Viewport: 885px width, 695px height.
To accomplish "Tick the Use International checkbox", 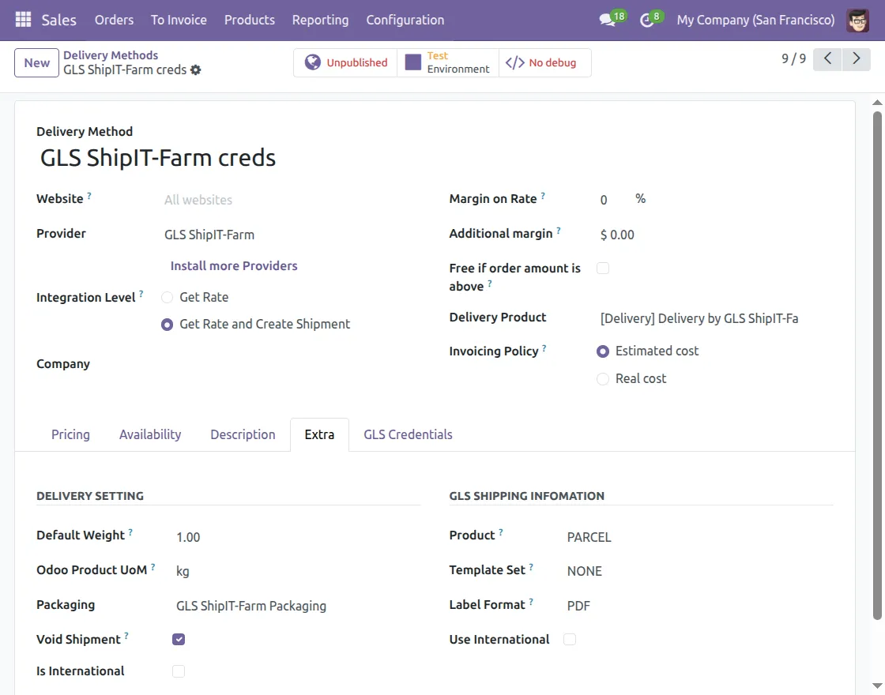I will (570, 639).
